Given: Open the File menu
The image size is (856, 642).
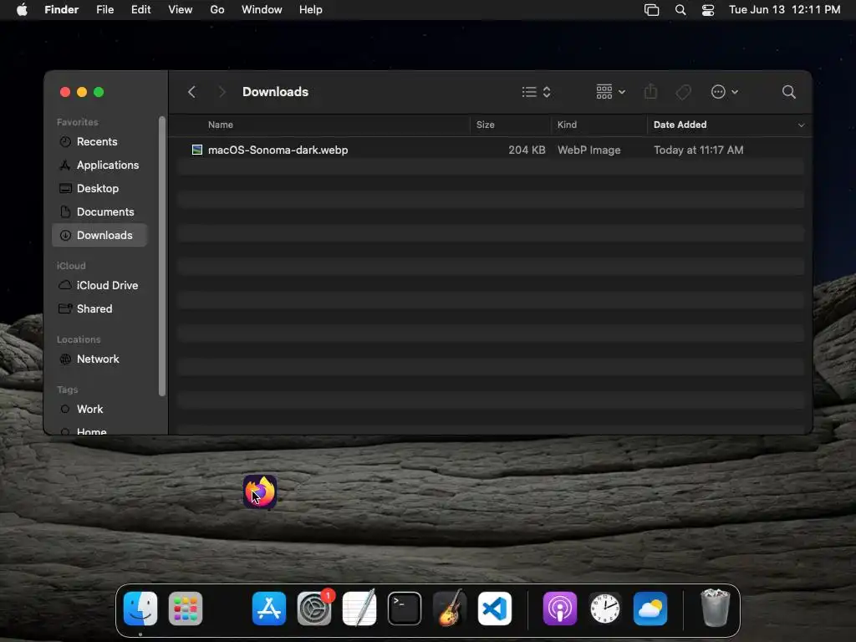Looking at the screenshot, I should (x=104, y=10).
